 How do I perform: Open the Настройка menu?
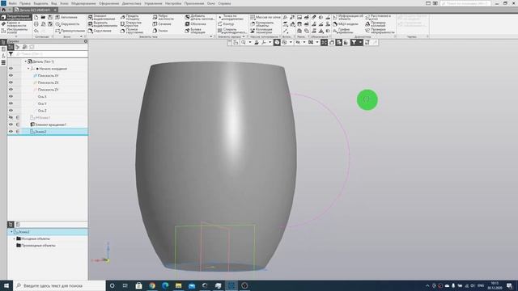(x=173, y=3)
